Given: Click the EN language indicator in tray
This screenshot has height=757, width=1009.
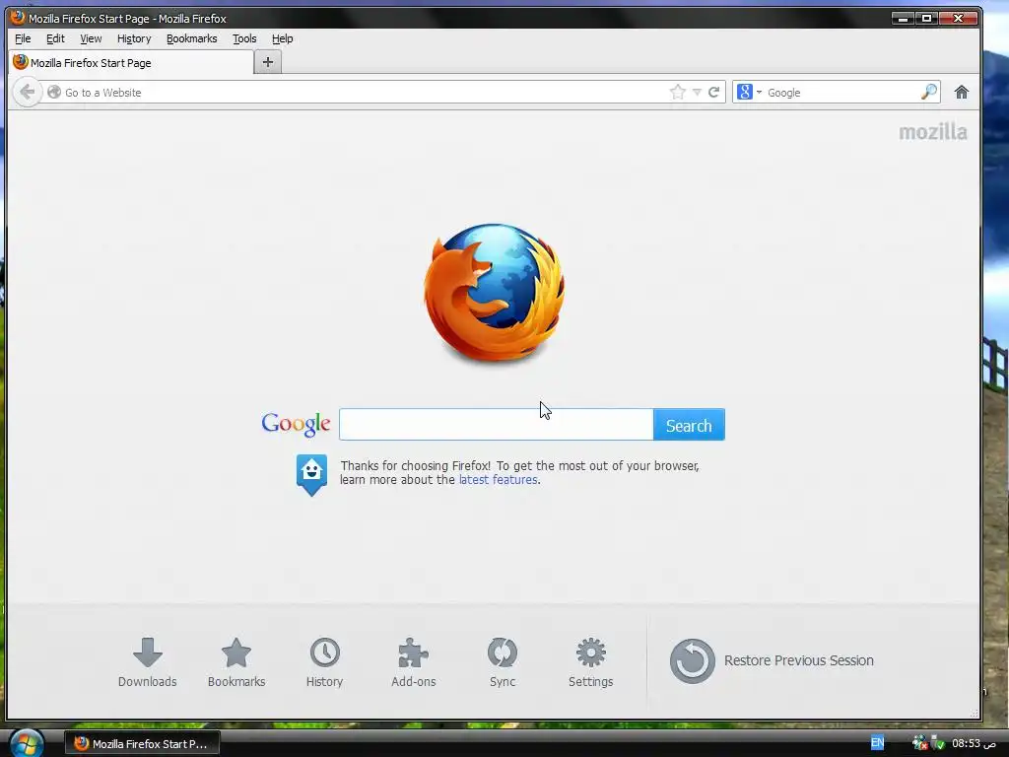Looking at the screenshot, I should [x=877, y=743].
